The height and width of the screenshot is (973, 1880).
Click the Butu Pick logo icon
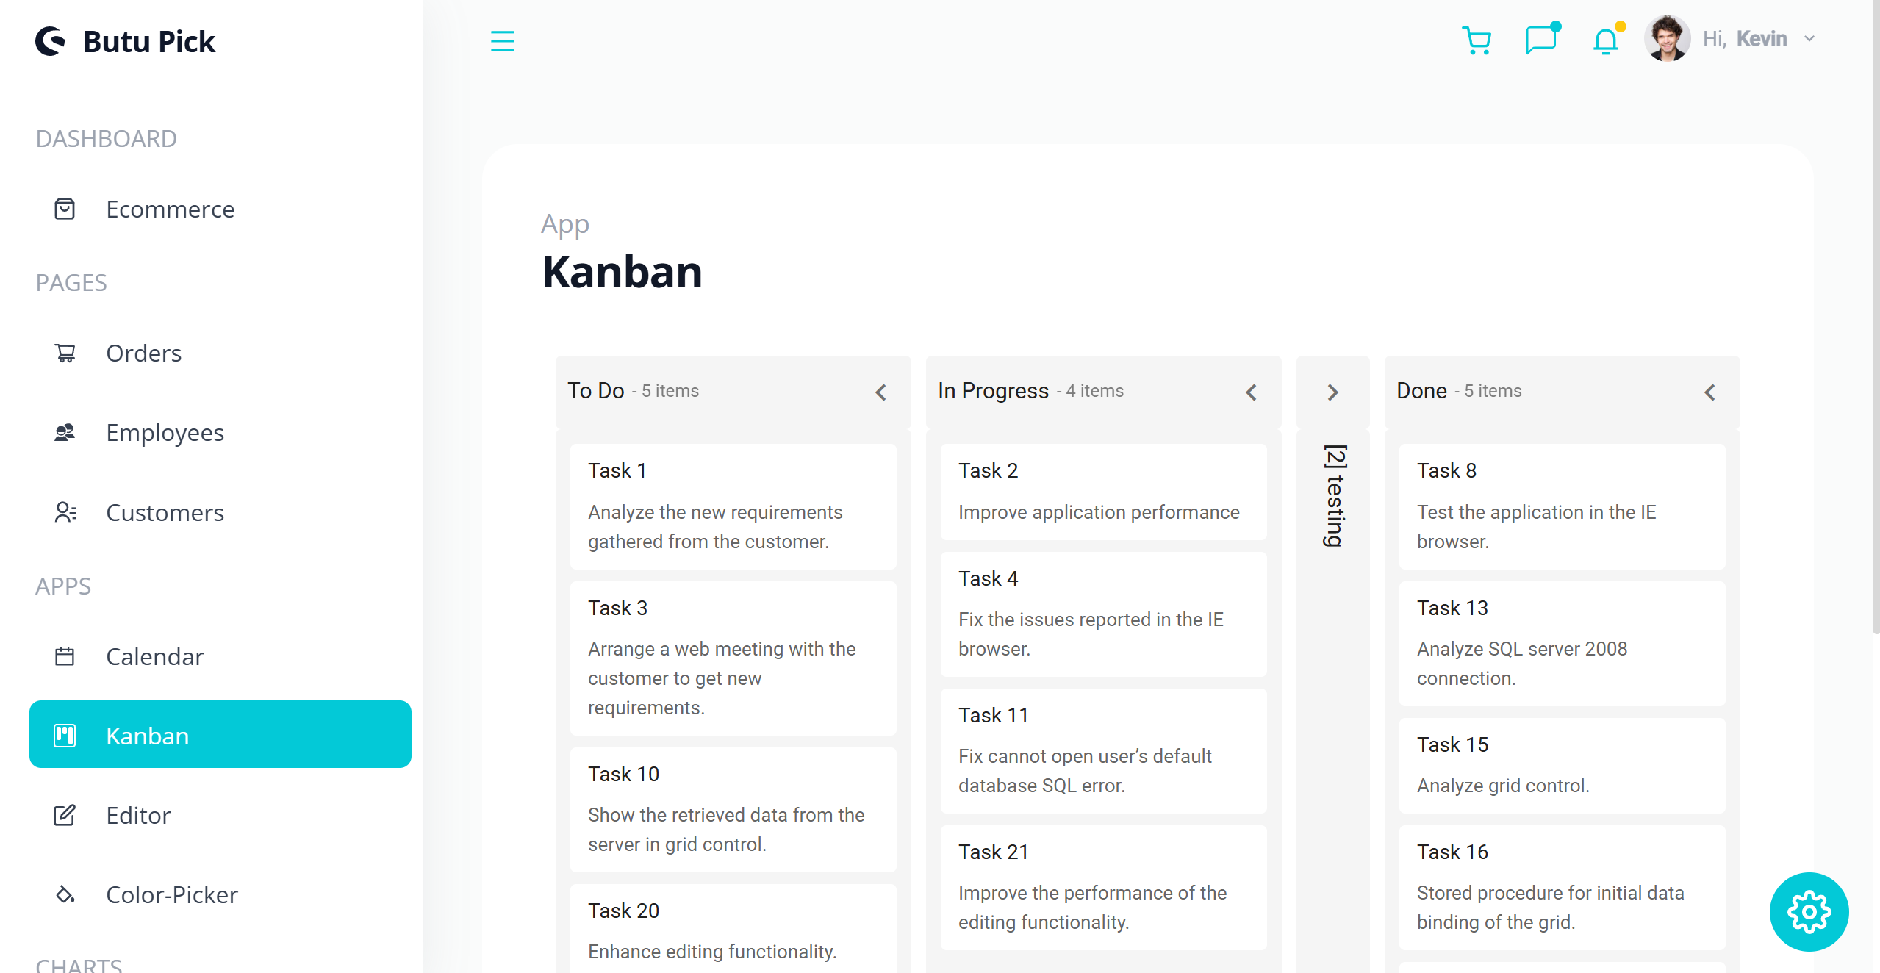(x=51, y=41)
